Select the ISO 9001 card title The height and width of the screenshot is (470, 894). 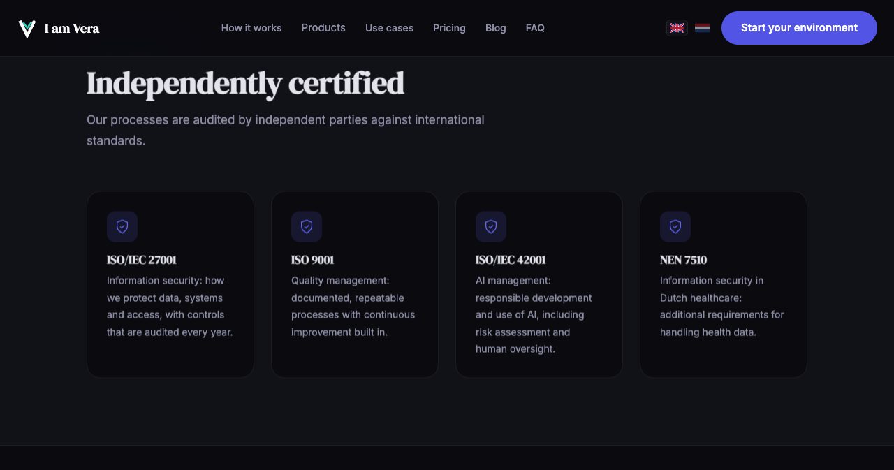pos(313,260)
